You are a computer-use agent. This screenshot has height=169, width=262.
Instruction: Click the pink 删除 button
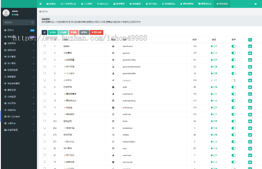[74, 32]
